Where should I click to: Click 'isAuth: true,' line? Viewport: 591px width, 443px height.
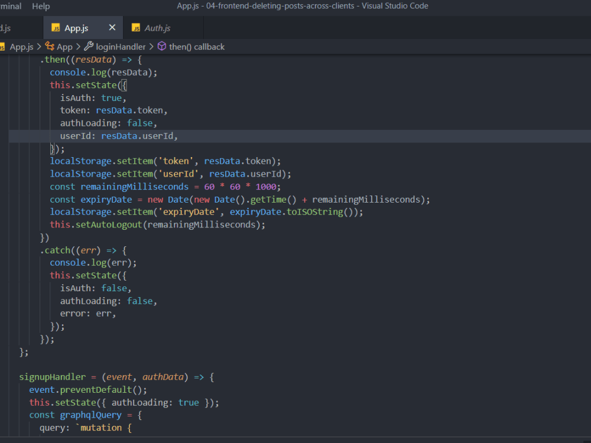(93, 98)
